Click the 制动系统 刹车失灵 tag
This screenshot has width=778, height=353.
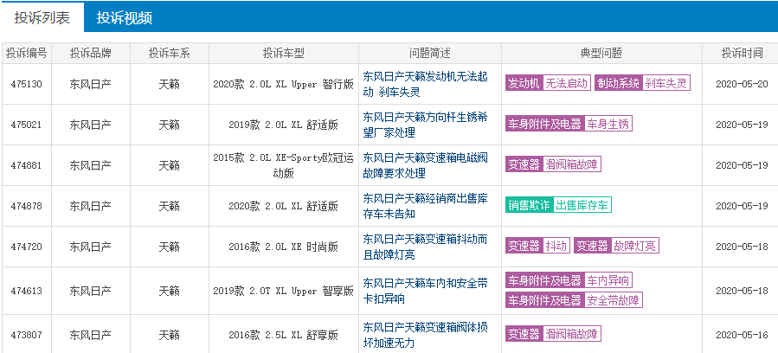pyautogui.click(x=642, y=83)
